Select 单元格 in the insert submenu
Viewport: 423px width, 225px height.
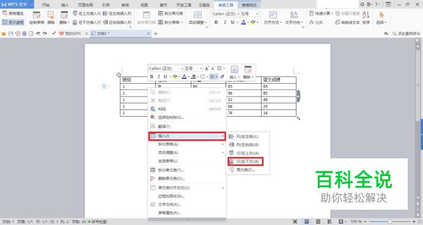pyautogui.click(x=248, y=170)
